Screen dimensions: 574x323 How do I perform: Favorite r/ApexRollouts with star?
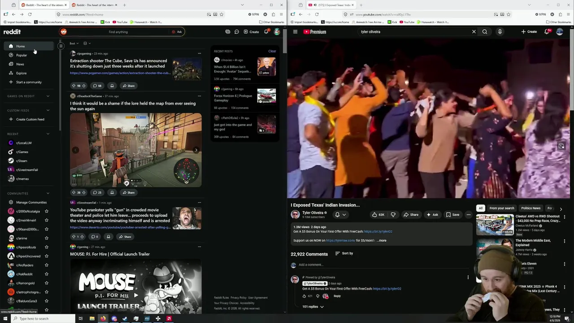click(x=47, y=247)
